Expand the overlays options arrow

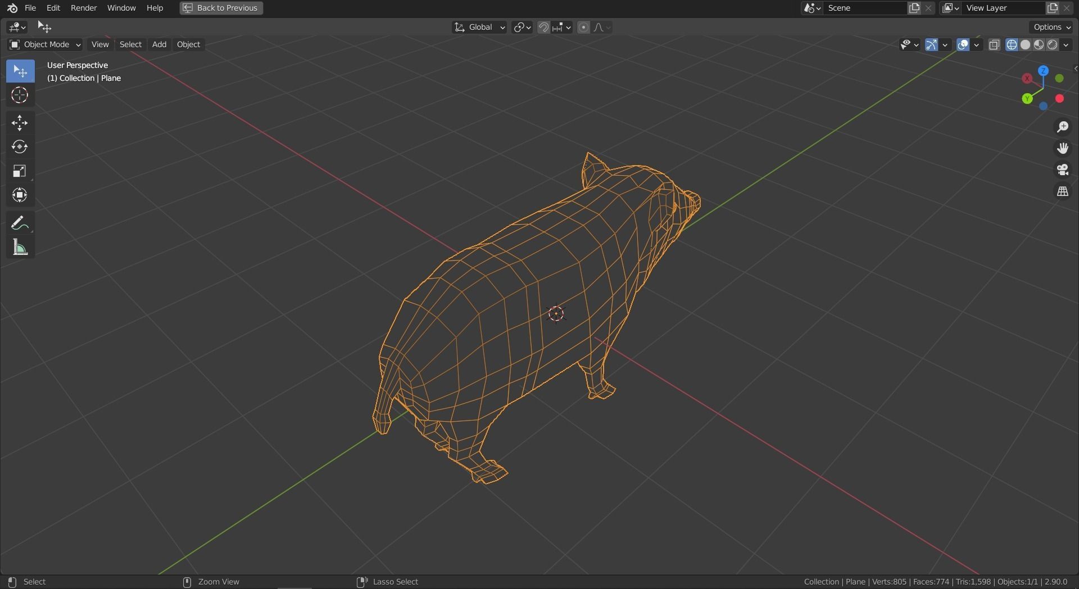[x=977, y=45]
